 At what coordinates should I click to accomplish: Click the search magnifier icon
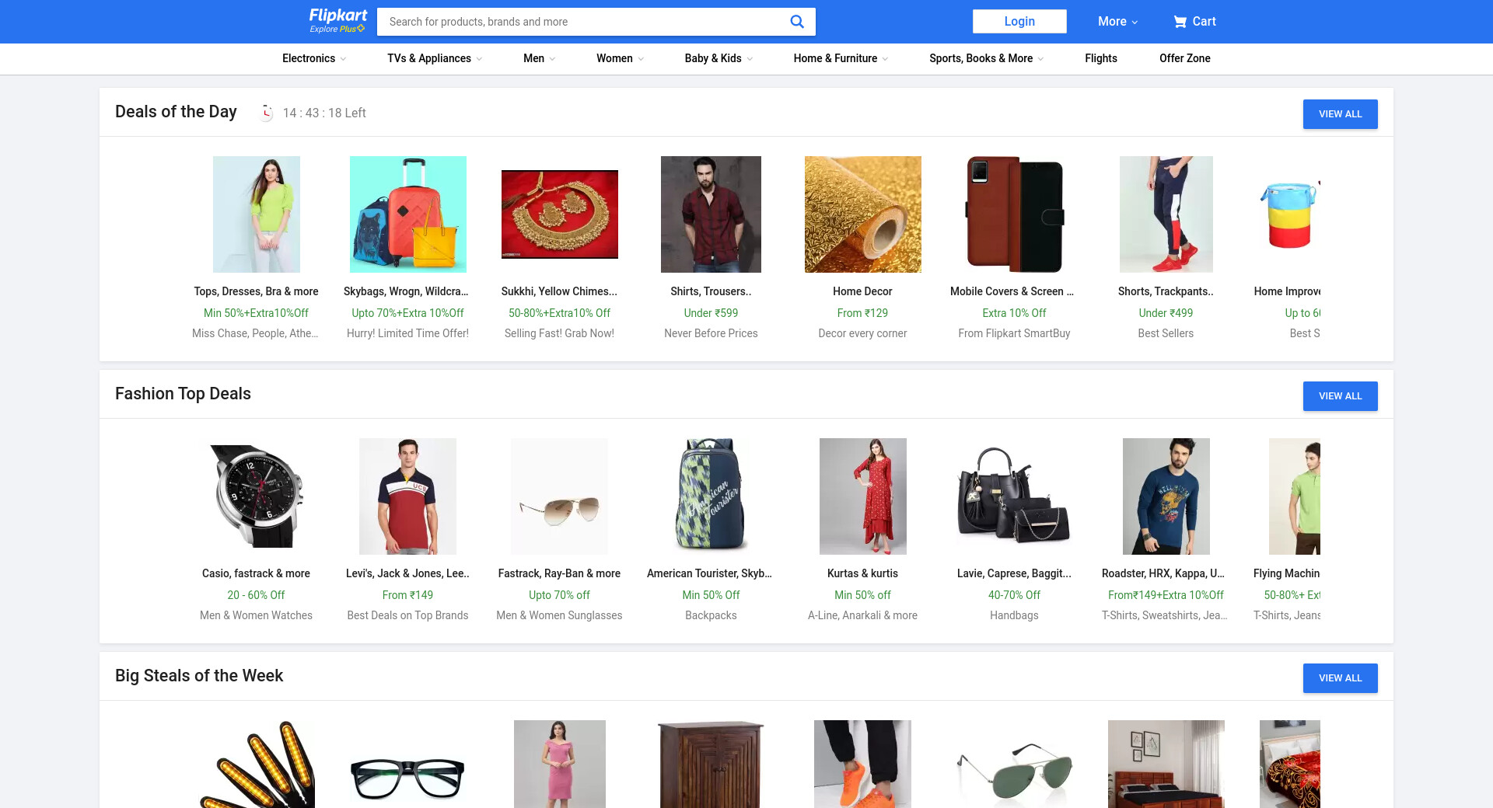[x=796, y=22]
